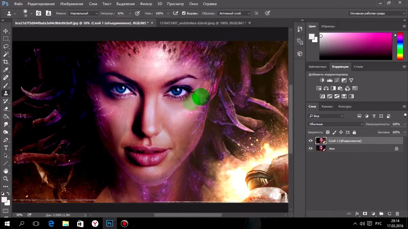Viewport: 408px width, 229px height.
Task: Select the Brush tool
Action: [x=6, y=86]
